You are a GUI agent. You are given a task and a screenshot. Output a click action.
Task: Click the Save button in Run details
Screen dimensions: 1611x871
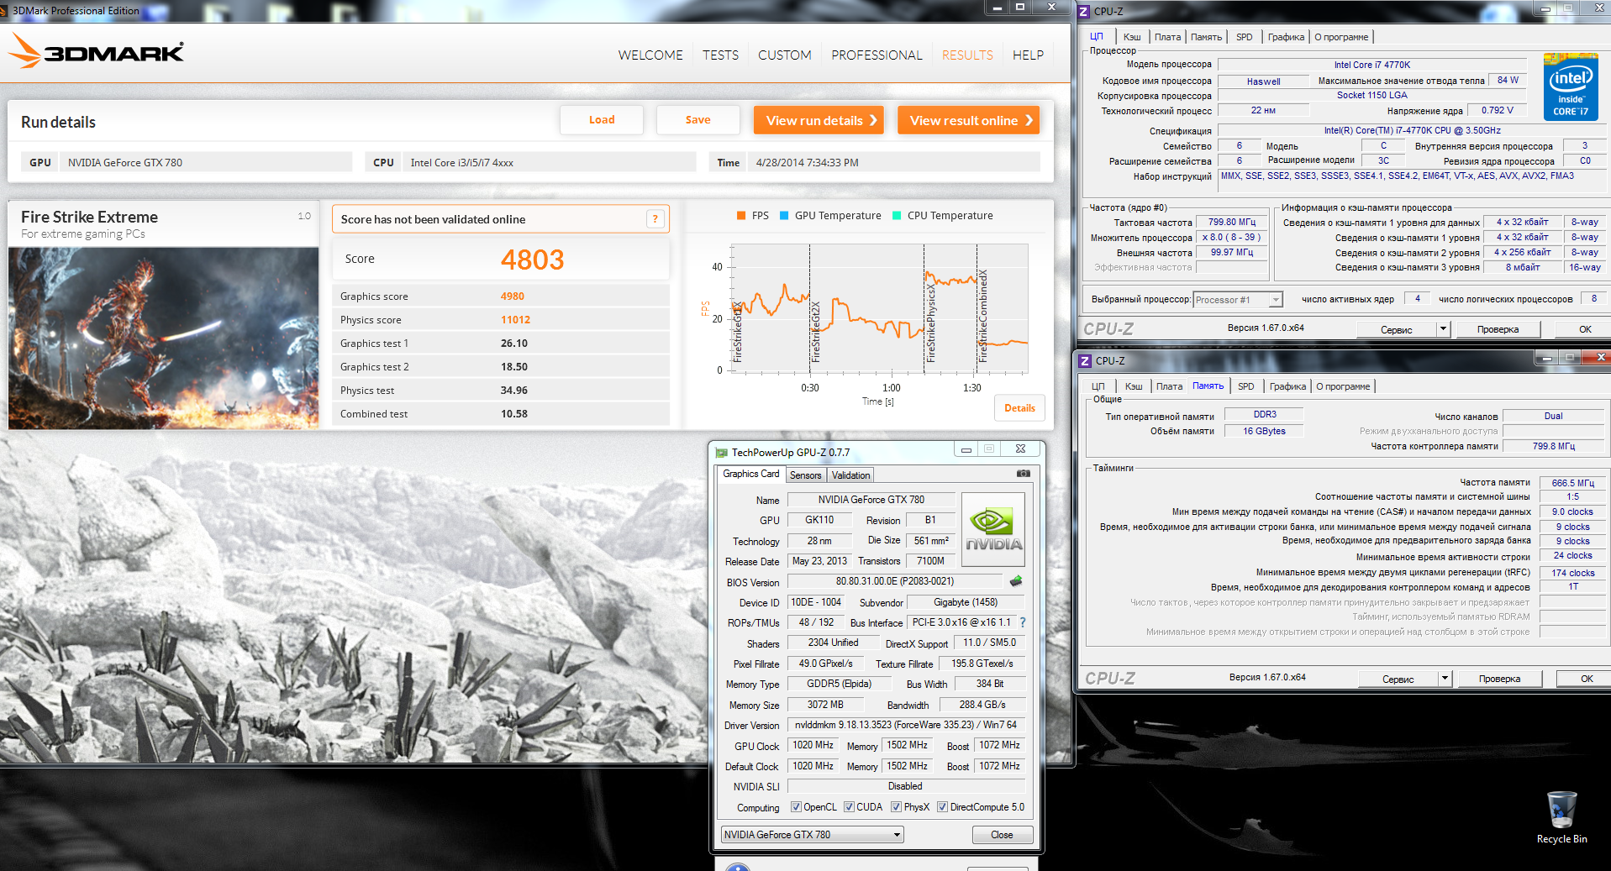point(698,120)
